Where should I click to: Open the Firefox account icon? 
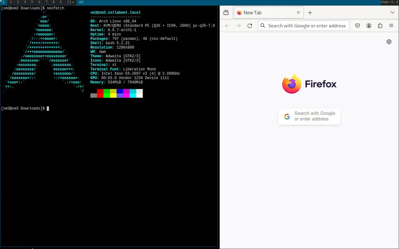[369, 26]
